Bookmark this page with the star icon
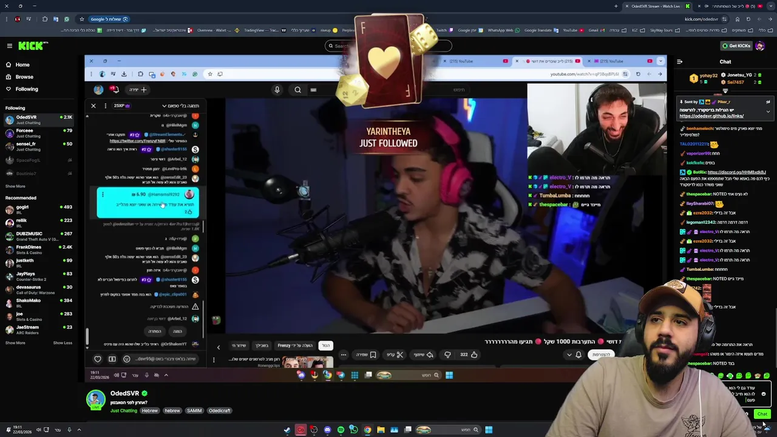Image resolution: width=777 pixels, height=437 pixels. point(82,19)
